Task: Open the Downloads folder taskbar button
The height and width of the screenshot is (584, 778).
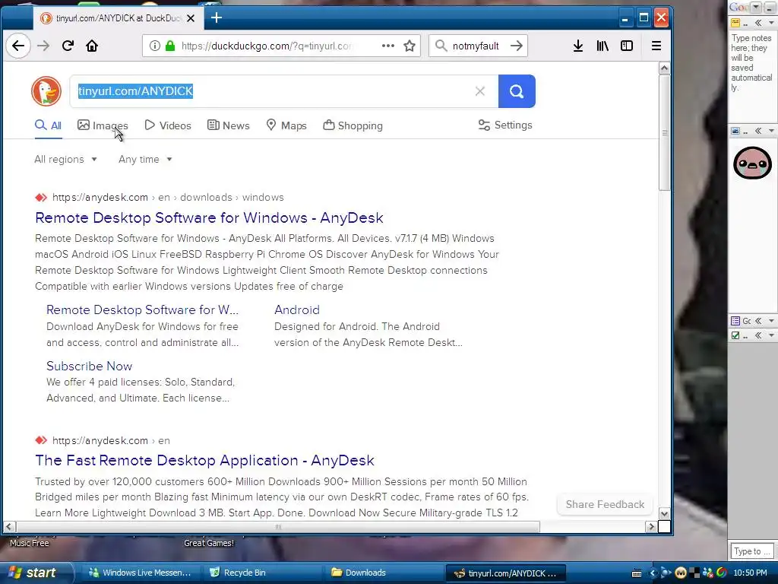Action: (383, 573)
